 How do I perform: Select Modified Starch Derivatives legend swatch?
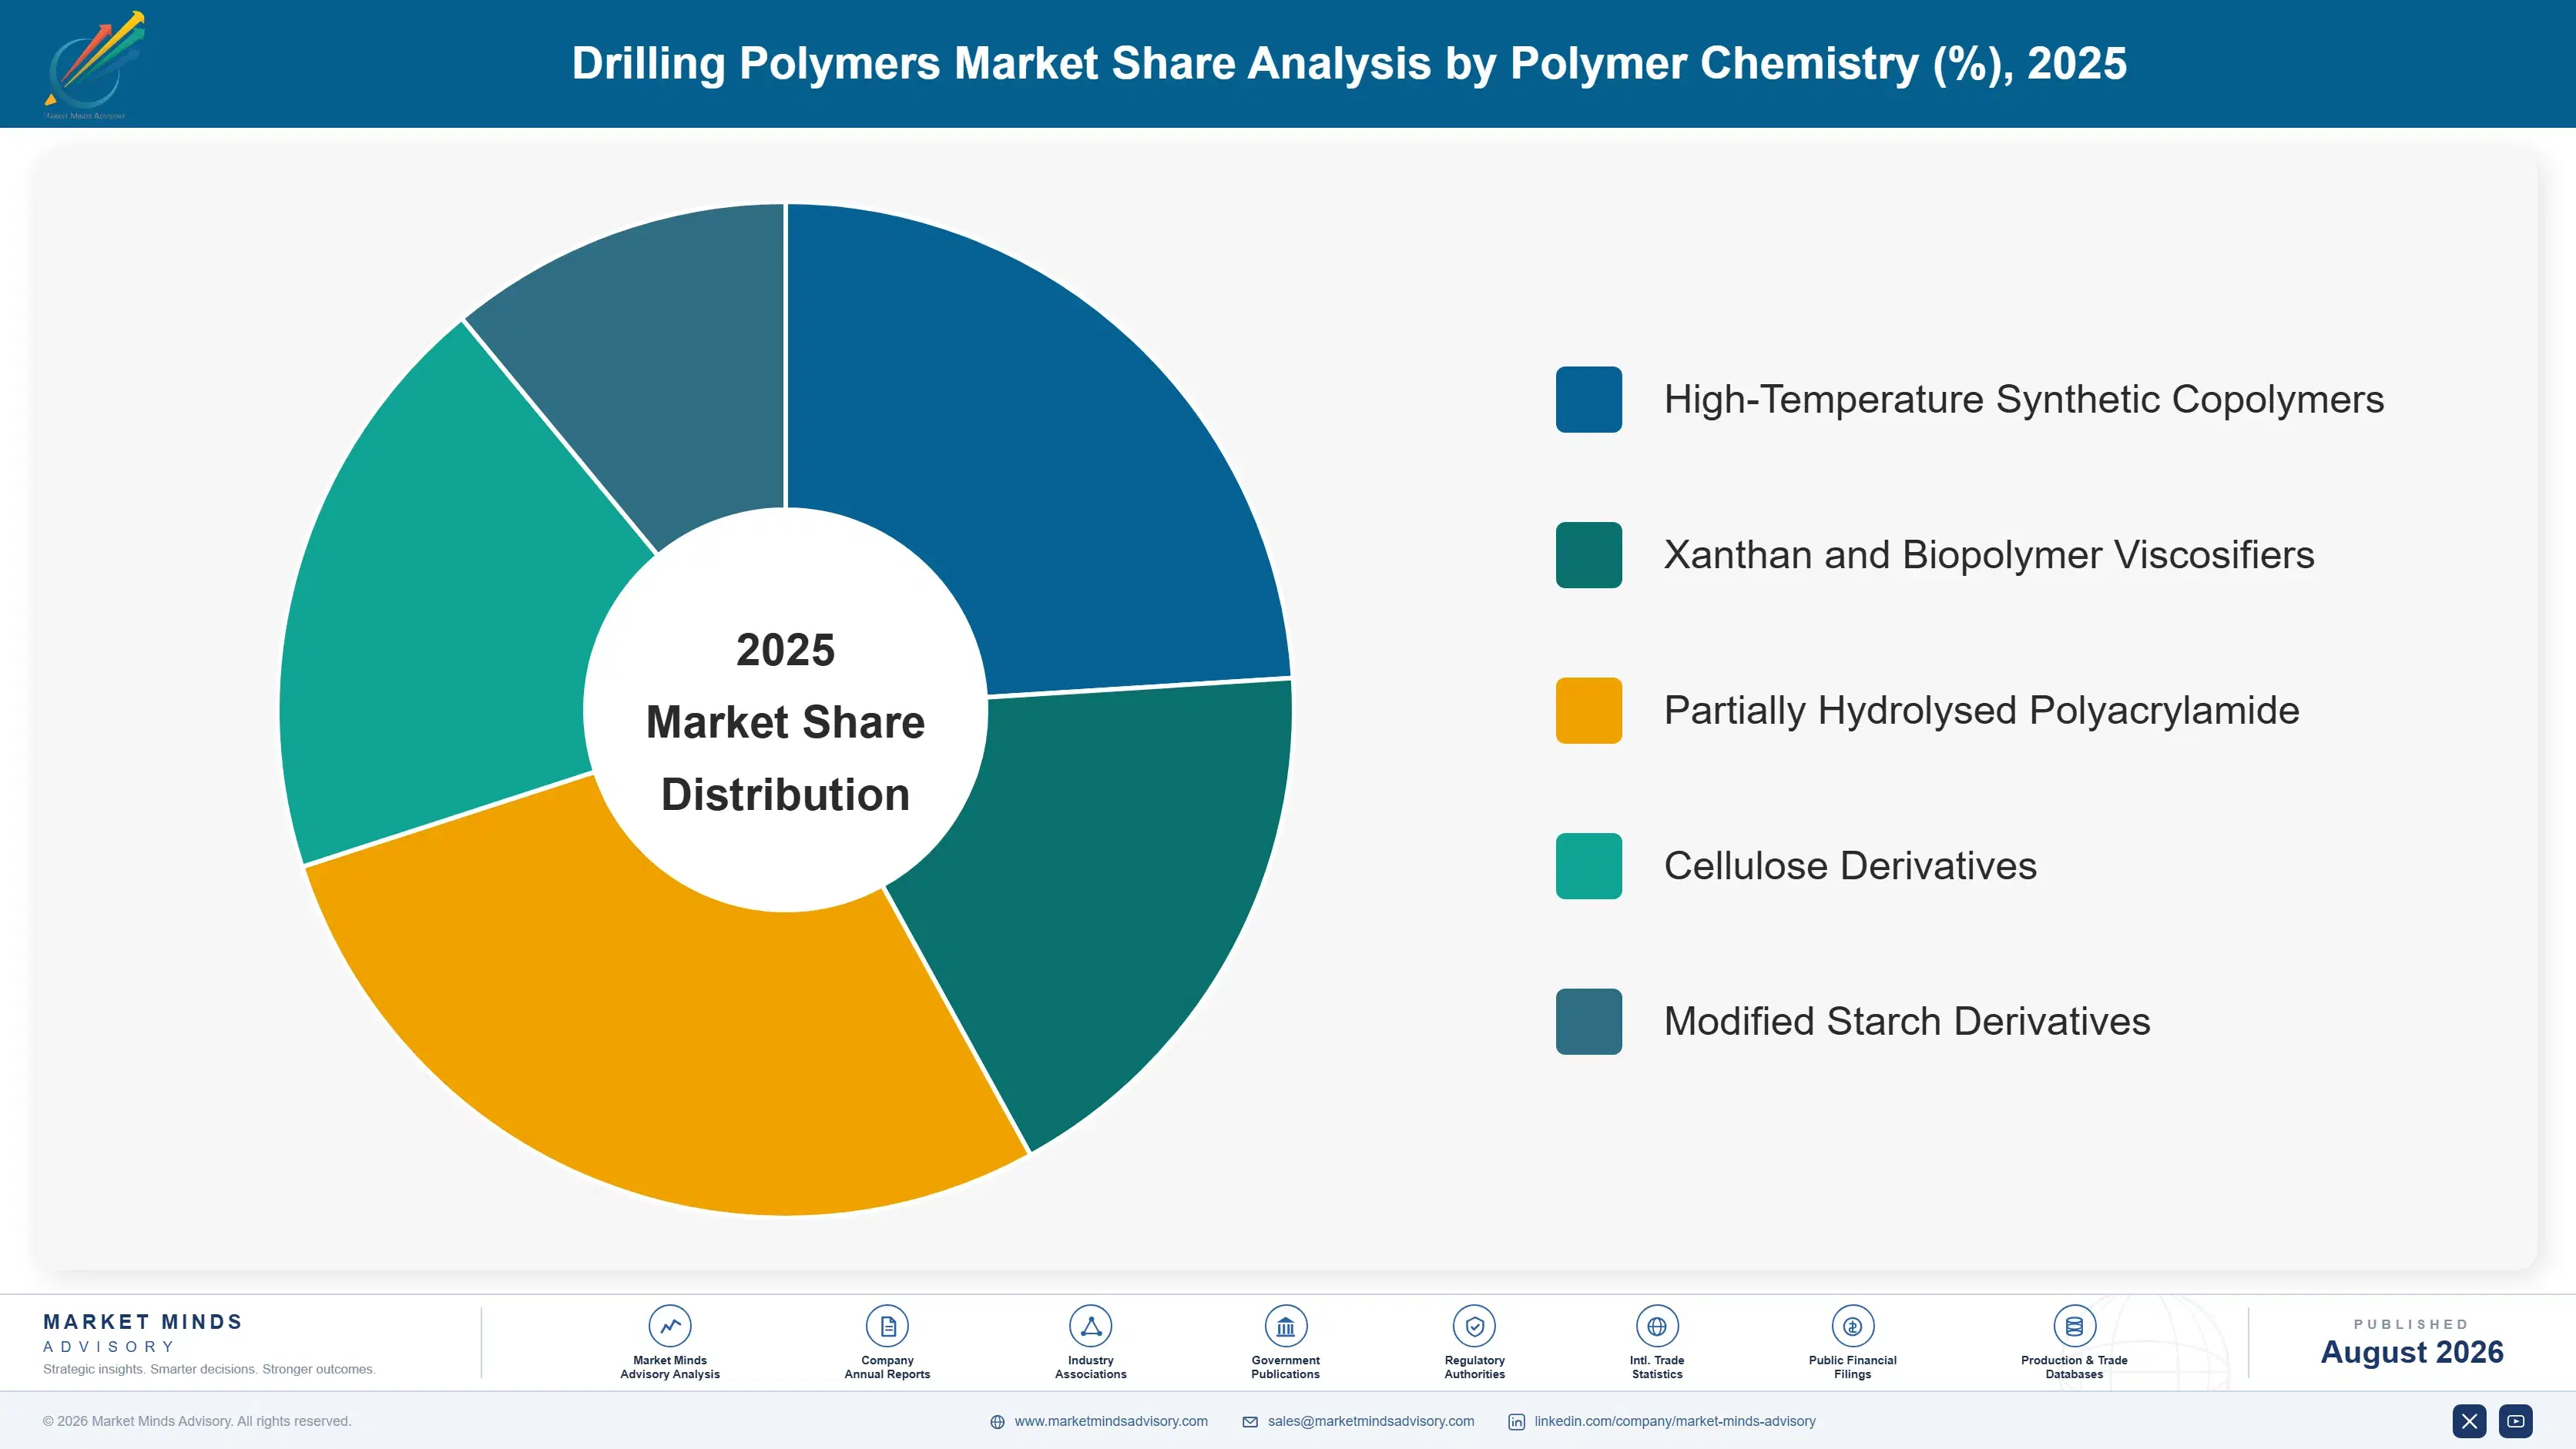1588,1021
